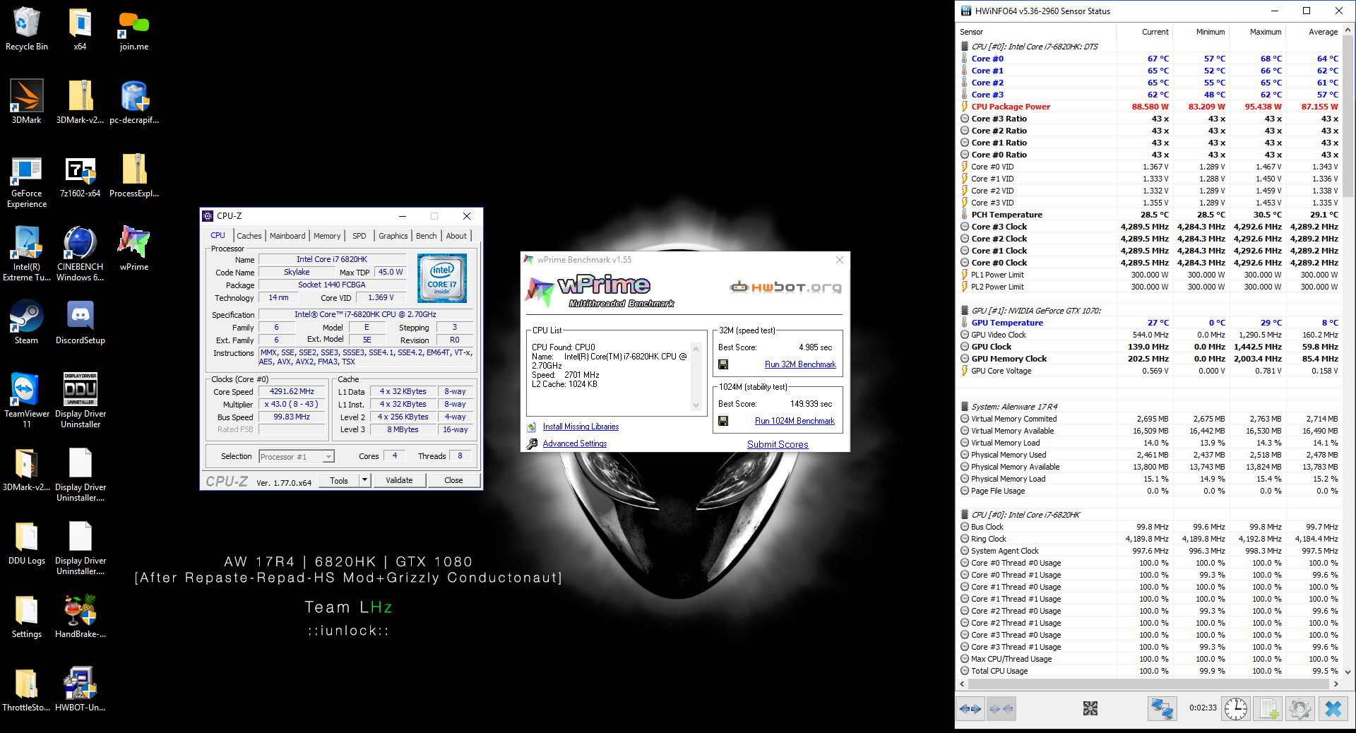Viewport: 1356px width, 733px height.
Task: Click the save icon under 32M speed test
Action: pos(723,364)
